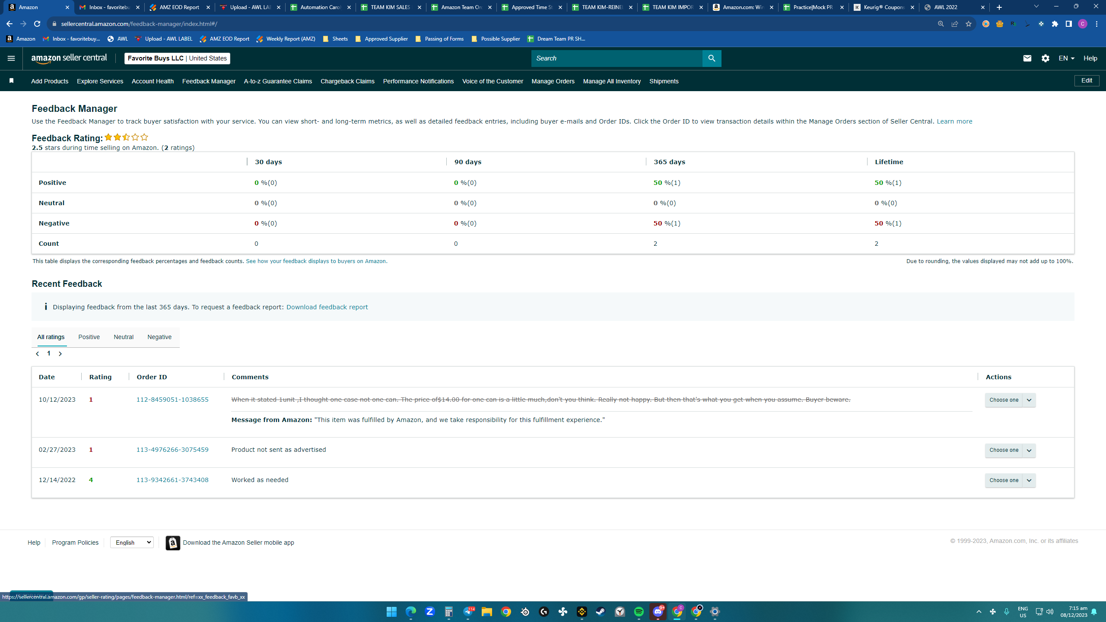Click the search magnifier button

(712, 58)
